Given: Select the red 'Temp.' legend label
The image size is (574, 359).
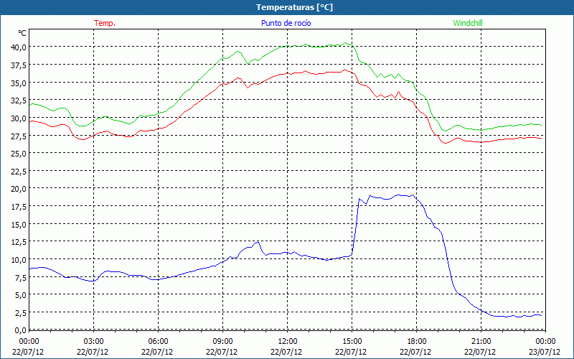Looking at the screenshot, I should (105, 23).
